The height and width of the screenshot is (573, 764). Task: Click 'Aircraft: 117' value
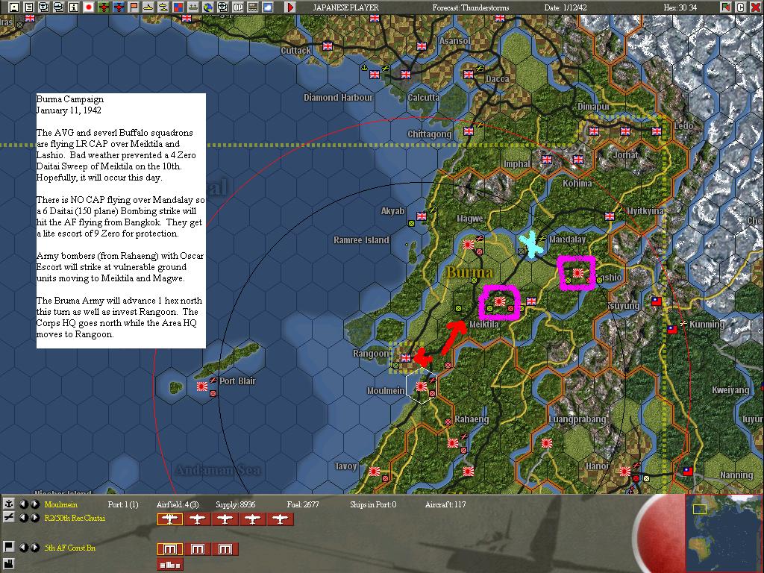(x=445, y=504)
